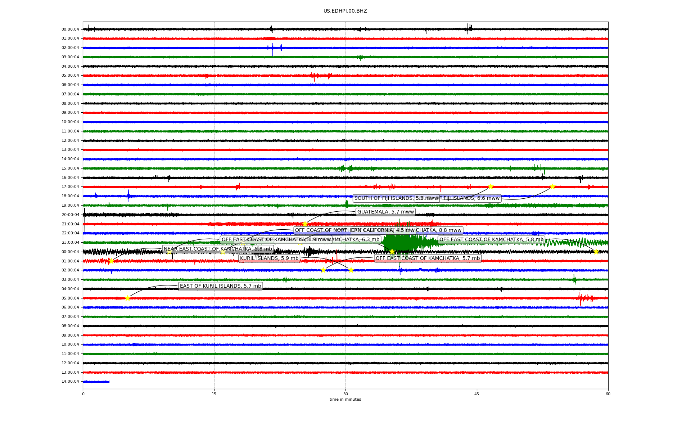Click the 18:00:04 trace time label
Image resolution: width=691 pixels, height=432 pixels.
(x=70, y=196)
